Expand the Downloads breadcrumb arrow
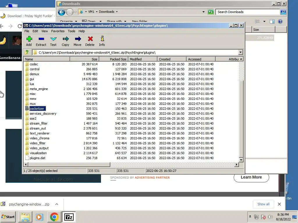This screenshot has height=223, width=298. [117, 12]
